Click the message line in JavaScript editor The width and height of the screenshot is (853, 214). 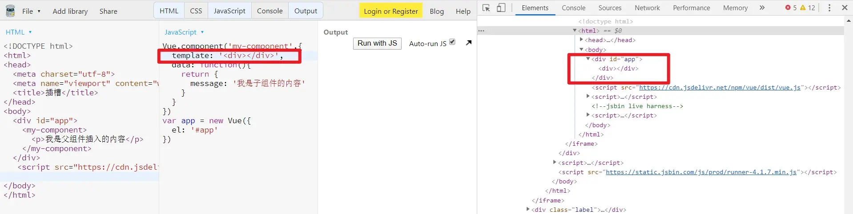[x=247, y=83]
